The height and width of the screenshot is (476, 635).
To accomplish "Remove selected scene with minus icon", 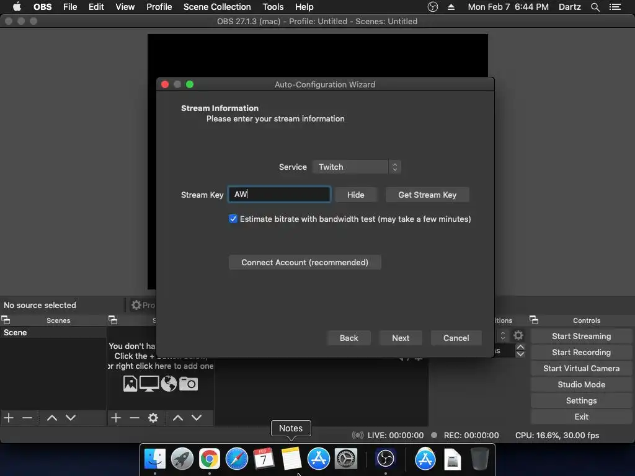I will 27,417.
